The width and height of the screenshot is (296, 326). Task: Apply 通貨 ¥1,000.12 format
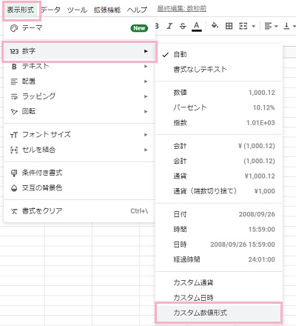coord(219,176)
